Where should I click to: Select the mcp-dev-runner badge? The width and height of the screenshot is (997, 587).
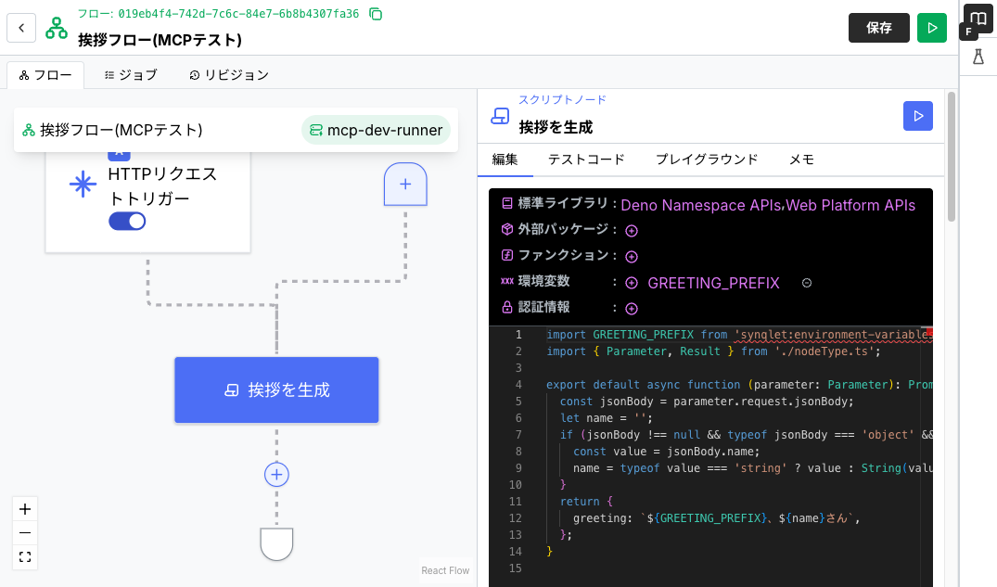(x=376, y=130)
